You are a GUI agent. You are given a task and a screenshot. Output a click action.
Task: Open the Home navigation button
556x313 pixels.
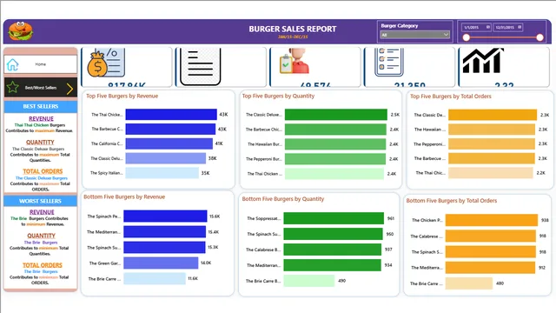[41, 64]
